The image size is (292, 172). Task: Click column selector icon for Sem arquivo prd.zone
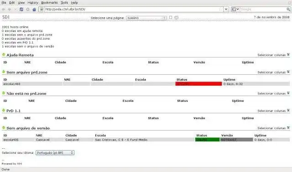(288, 72)
